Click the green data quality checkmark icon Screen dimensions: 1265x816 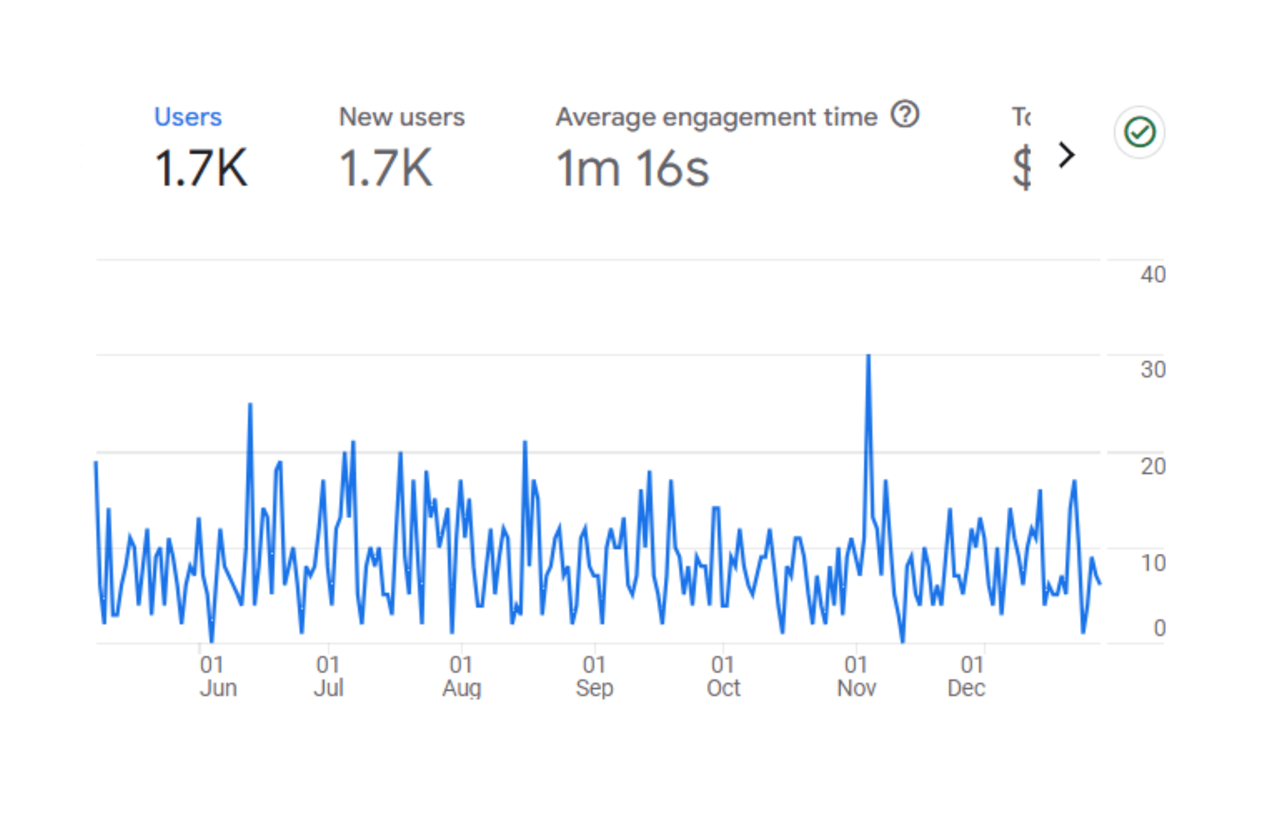pos(1140,132)
